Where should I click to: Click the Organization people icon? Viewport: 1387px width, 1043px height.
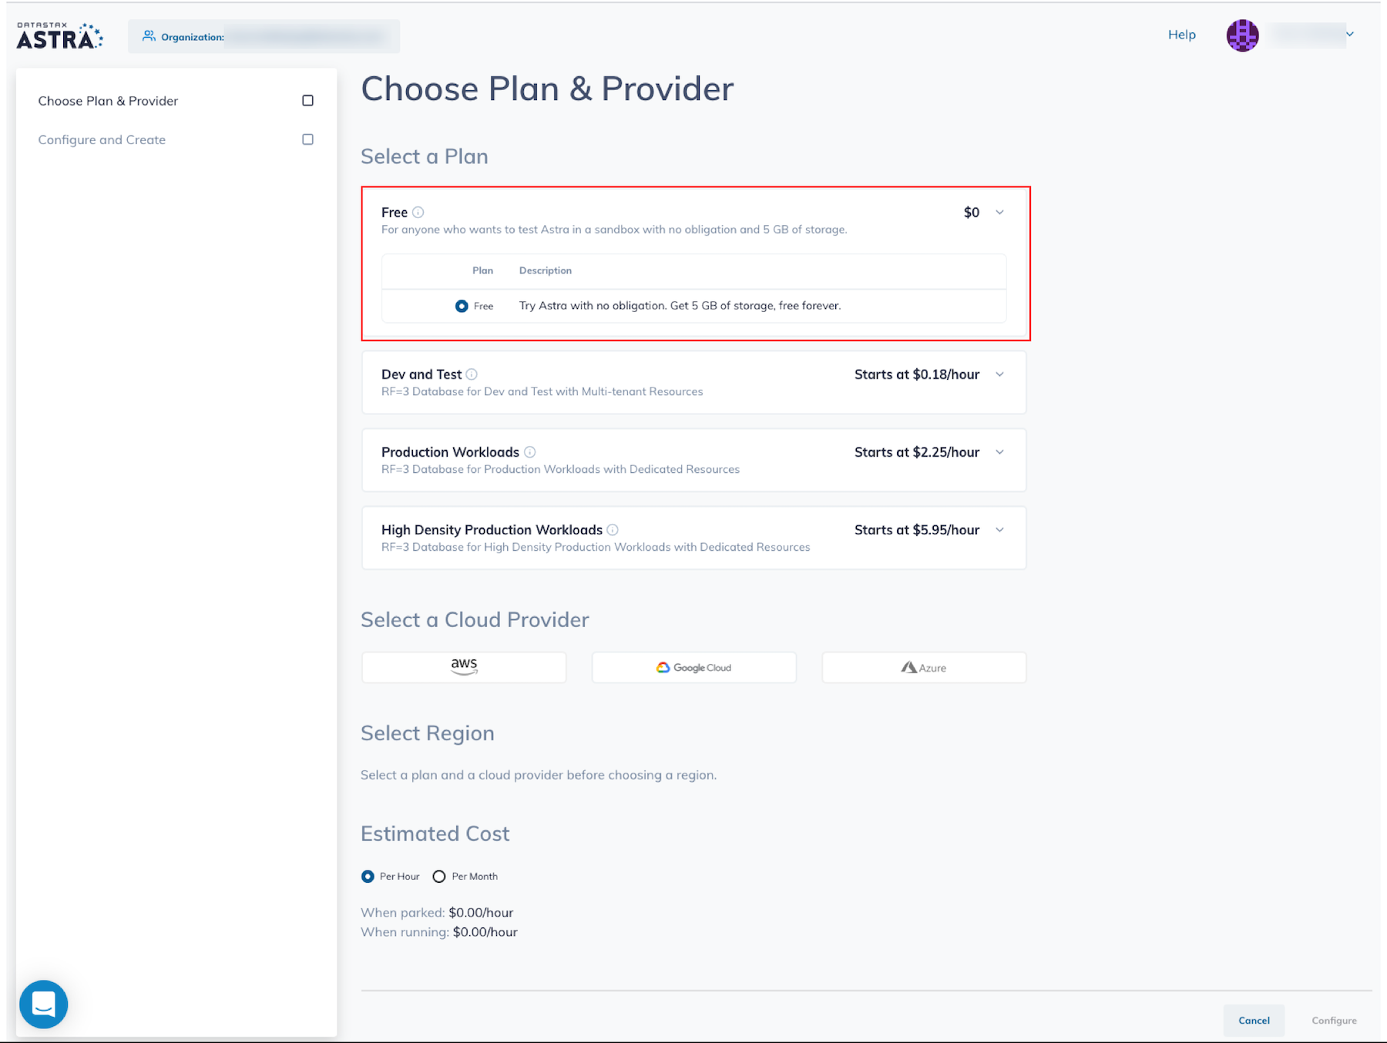149,35
